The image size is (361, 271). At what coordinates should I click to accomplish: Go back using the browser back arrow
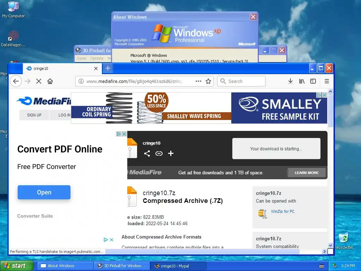point(16,81)
